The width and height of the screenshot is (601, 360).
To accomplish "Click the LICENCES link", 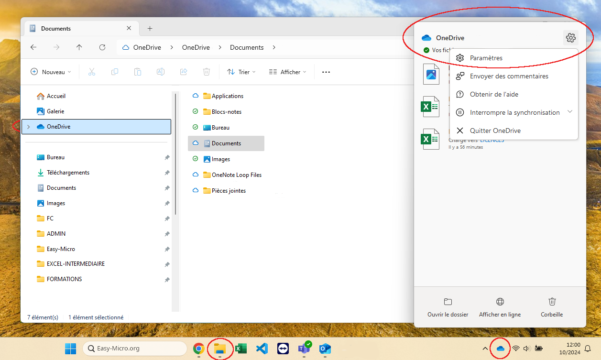I will tap(492, 140).
